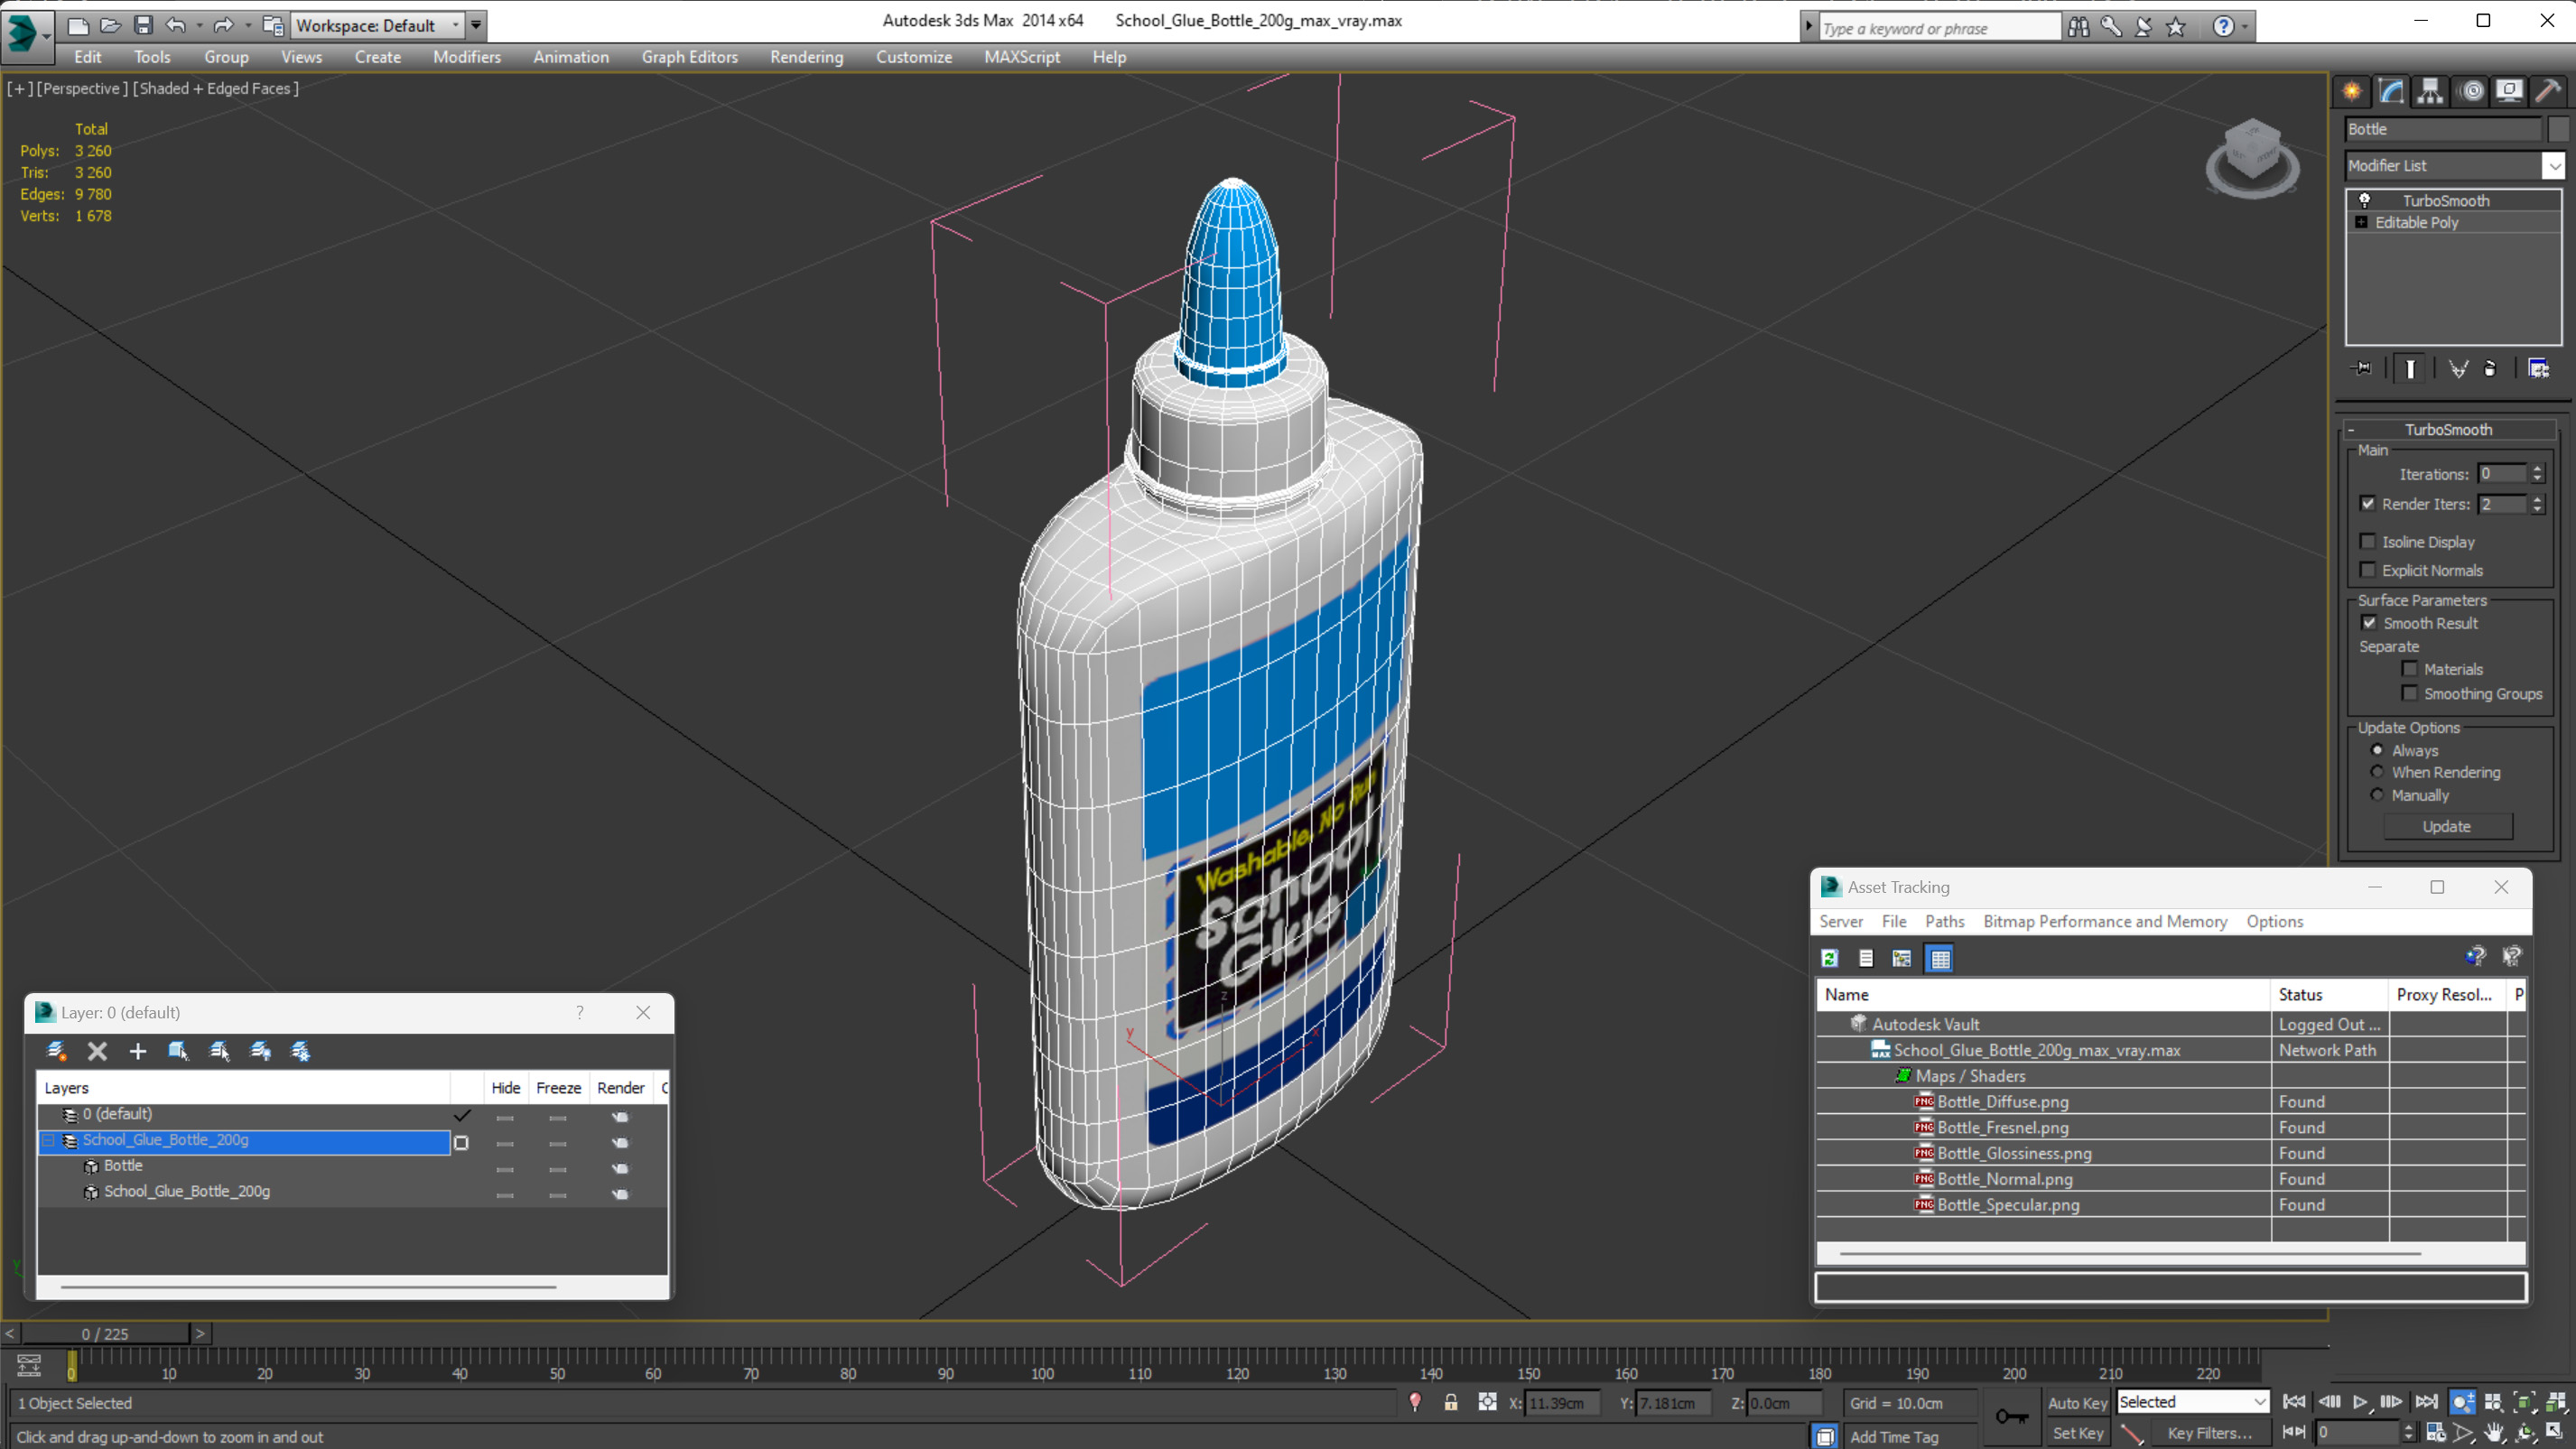Screen dimensions: 2576x1449
Task: Click the Iterations spinner arrows
Action: tap(2537, 474)
